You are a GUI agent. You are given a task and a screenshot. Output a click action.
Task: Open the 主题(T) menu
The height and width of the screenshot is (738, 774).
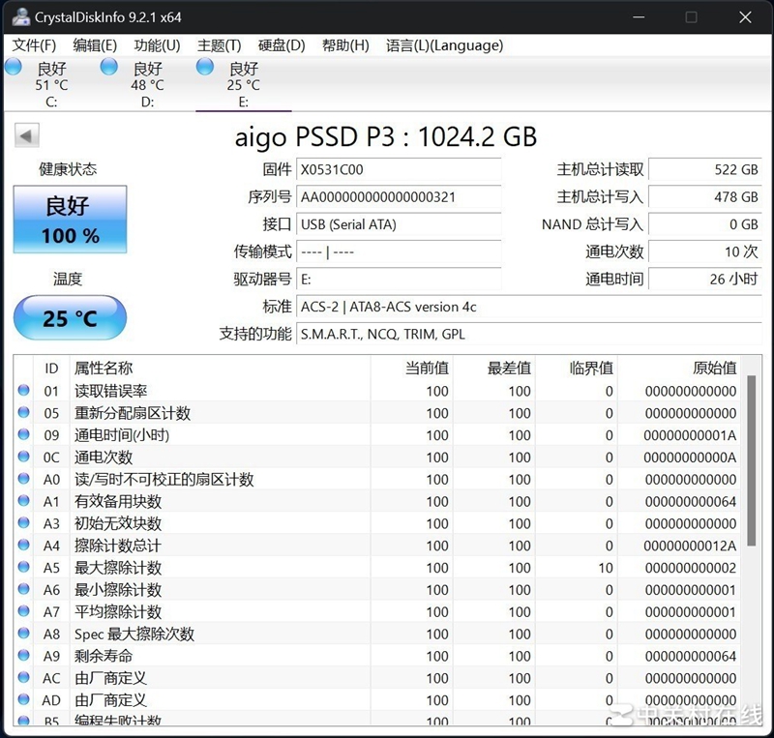coord(220,45)
